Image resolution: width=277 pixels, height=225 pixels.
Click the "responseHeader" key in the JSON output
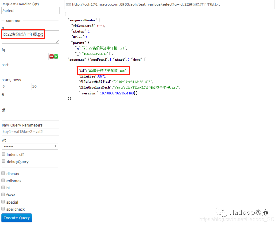(x=83, y=20)
